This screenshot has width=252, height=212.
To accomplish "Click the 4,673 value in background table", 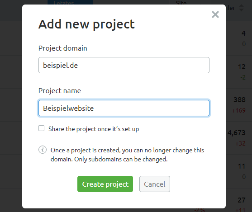I will click(237, 133).
